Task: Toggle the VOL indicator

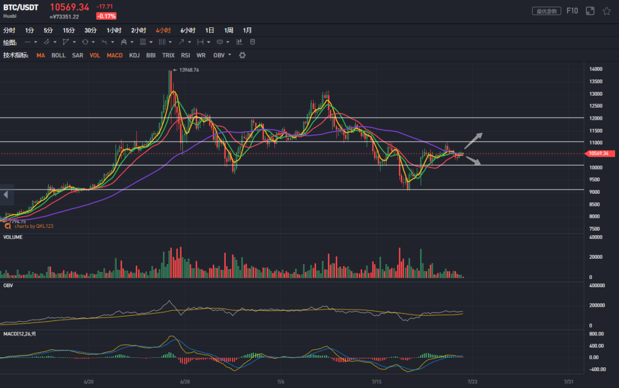Action: pyautogui.click(x=95, y=55)
